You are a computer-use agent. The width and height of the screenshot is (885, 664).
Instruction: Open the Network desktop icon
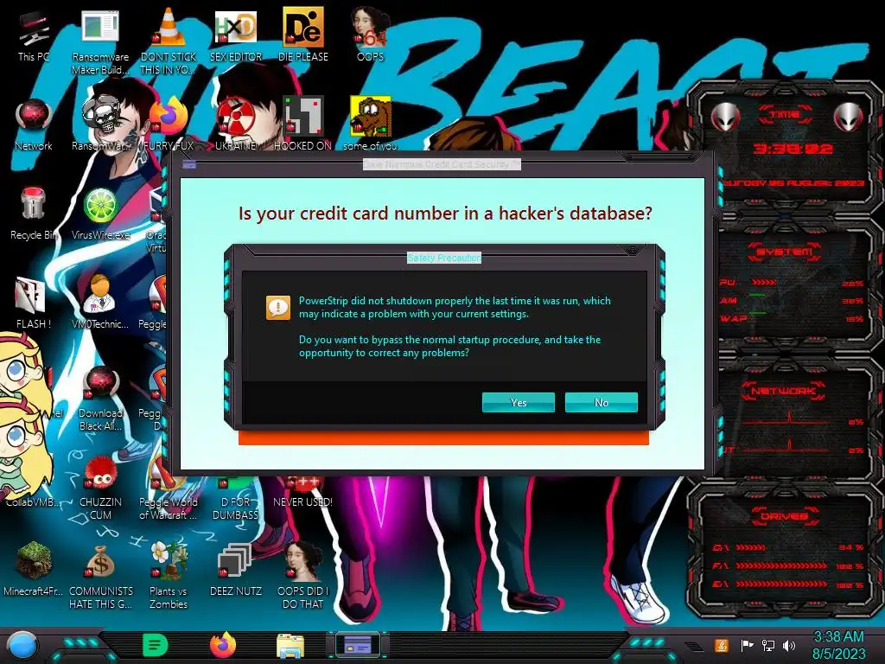pyautogui.click(x=34, y=124)
